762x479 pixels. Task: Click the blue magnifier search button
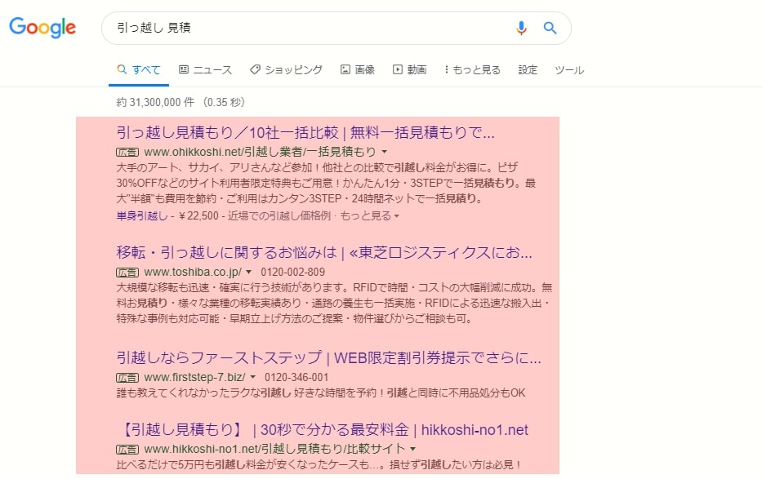(x=550, y=28)
